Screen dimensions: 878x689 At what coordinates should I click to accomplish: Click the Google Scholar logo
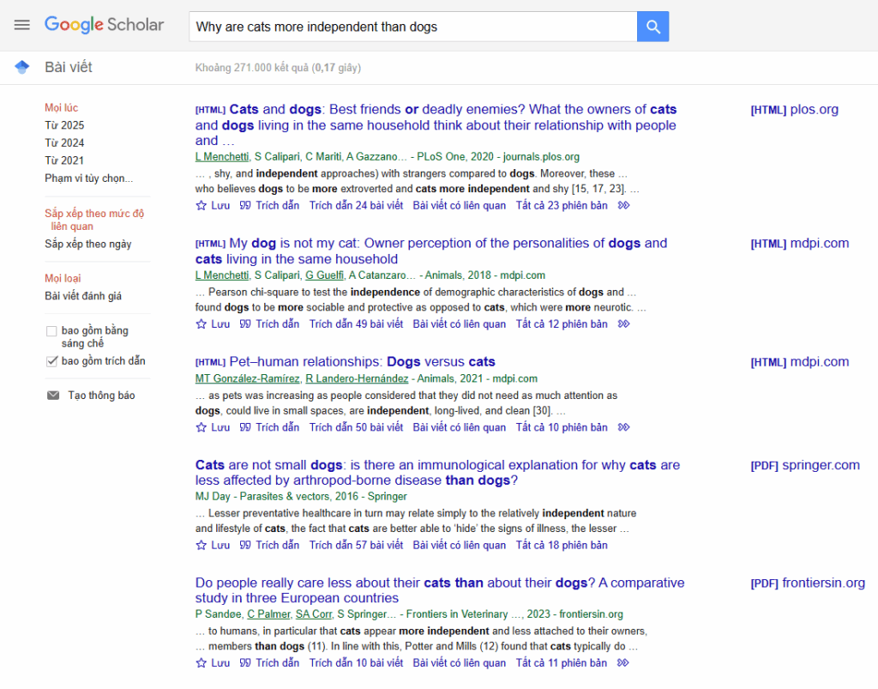point(104,25)
